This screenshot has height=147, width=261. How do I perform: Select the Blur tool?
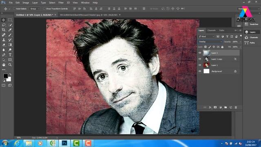point(4,50)
